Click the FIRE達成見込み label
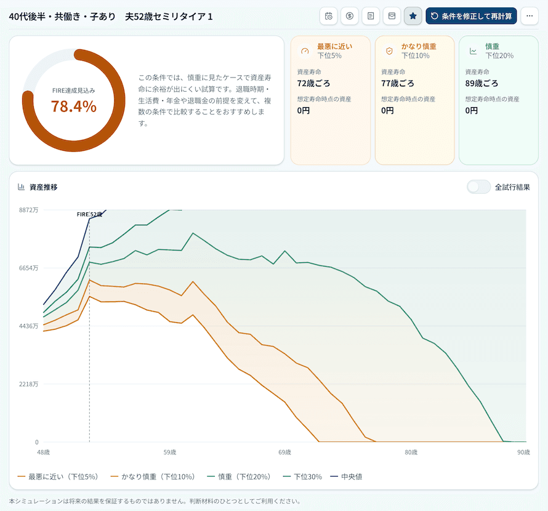 tap(74, 91)
